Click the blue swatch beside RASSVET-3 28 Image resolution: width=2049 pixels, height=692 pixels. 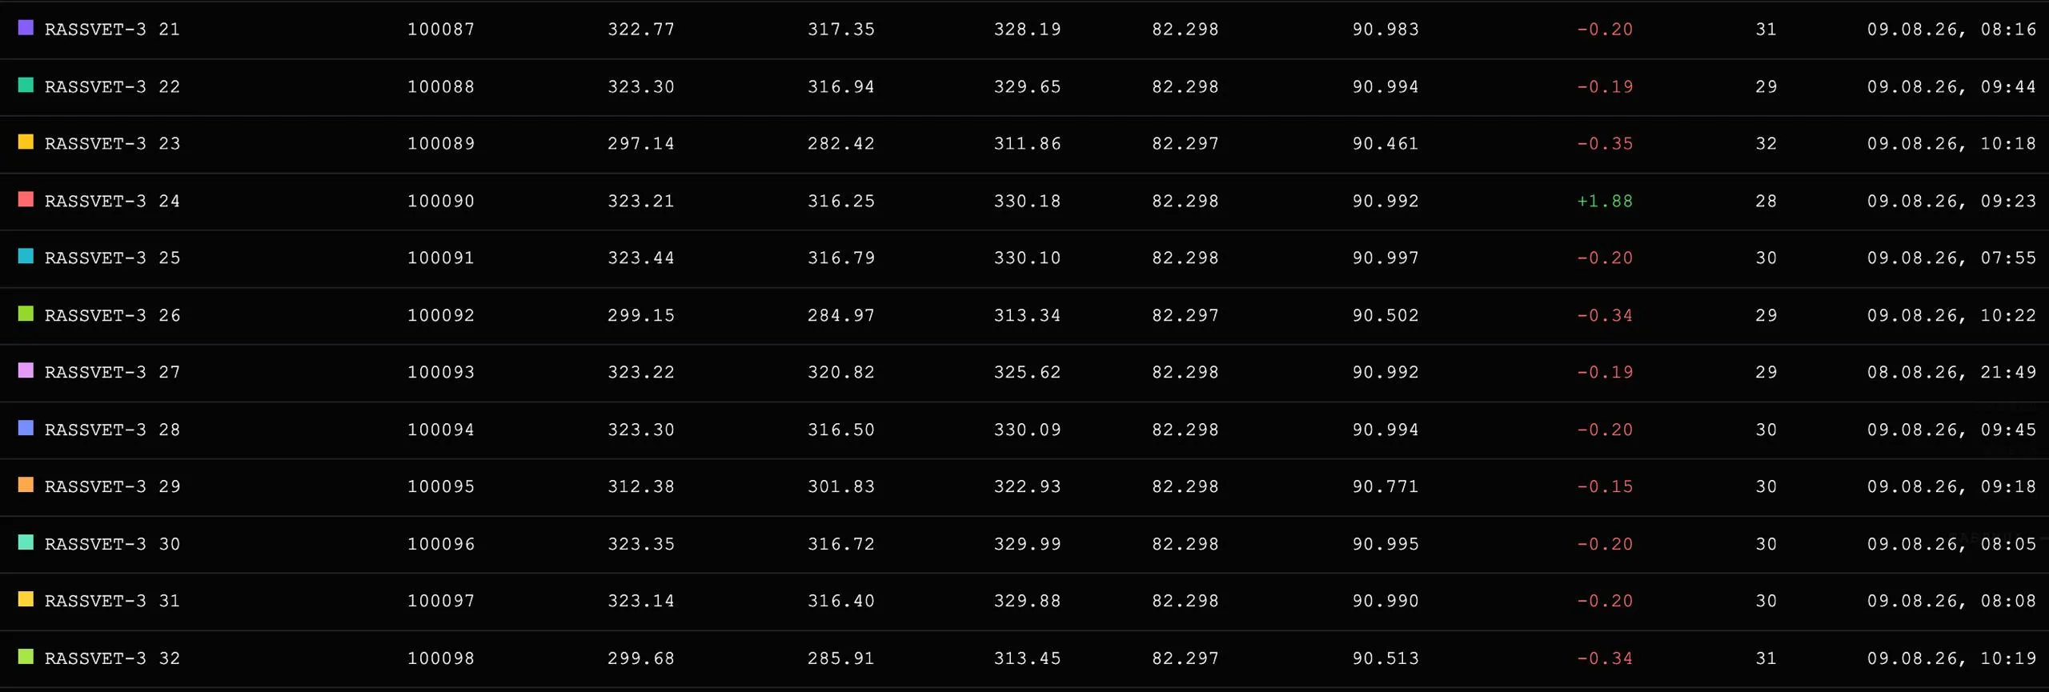[x=26, y=428]
